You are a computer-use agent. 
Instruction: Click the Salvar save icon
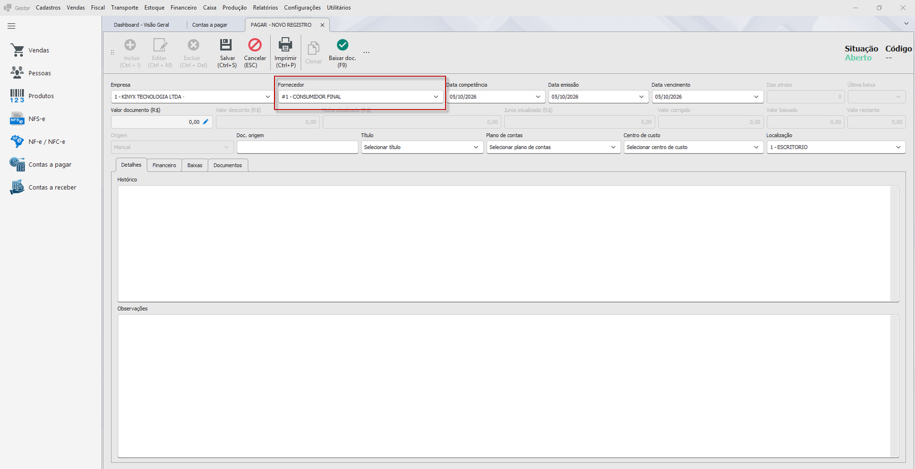click(226, 45)
